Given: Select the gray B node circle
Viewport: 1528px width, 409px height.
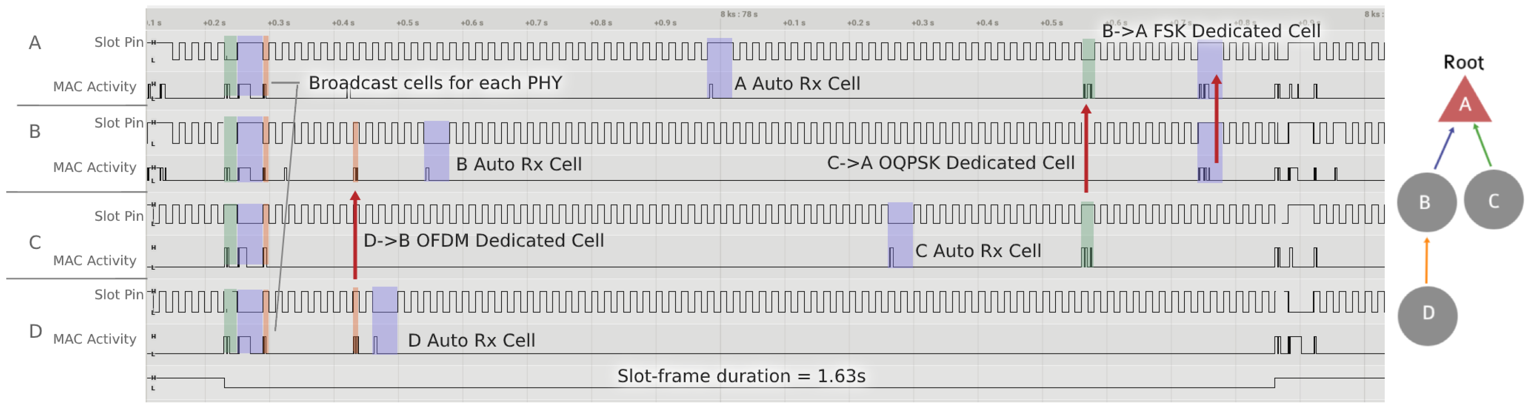Looking at the screenshot, I should pos(1426,202).
